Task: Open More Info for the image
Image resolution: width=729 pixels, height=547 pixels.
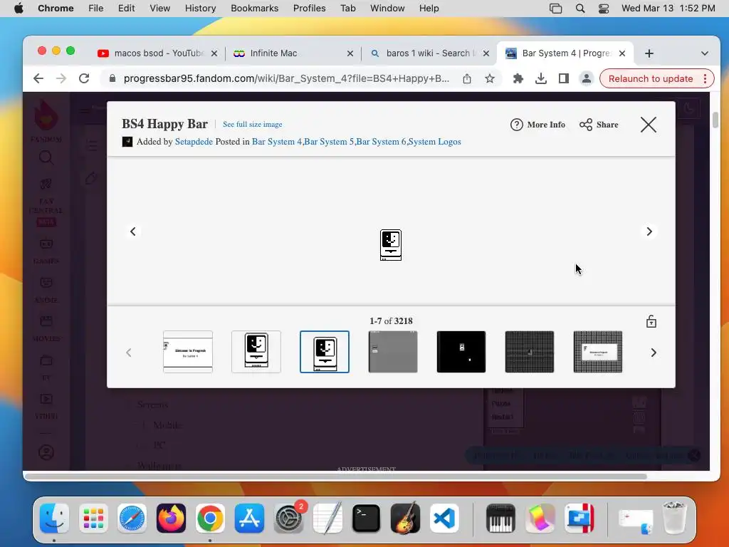Action: coord(538,125)
